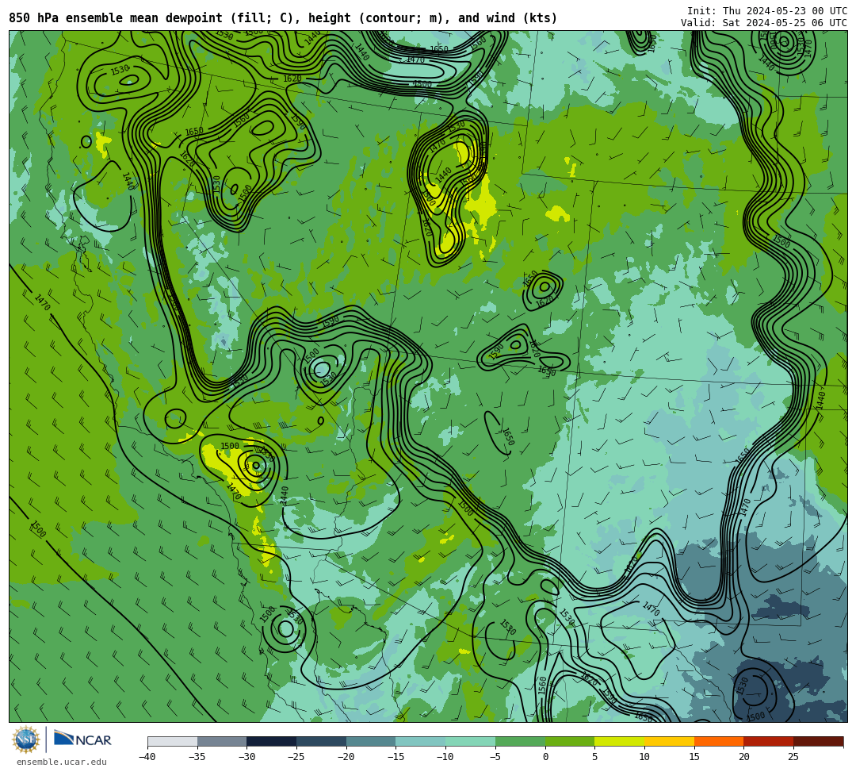Click the orange swatch between 15 and 20
The image size is (856, 772).
pos(719,741)
